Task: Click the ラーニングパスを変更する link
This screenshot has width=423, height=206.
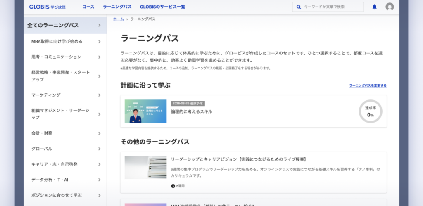Action: [x=368, y=85]
